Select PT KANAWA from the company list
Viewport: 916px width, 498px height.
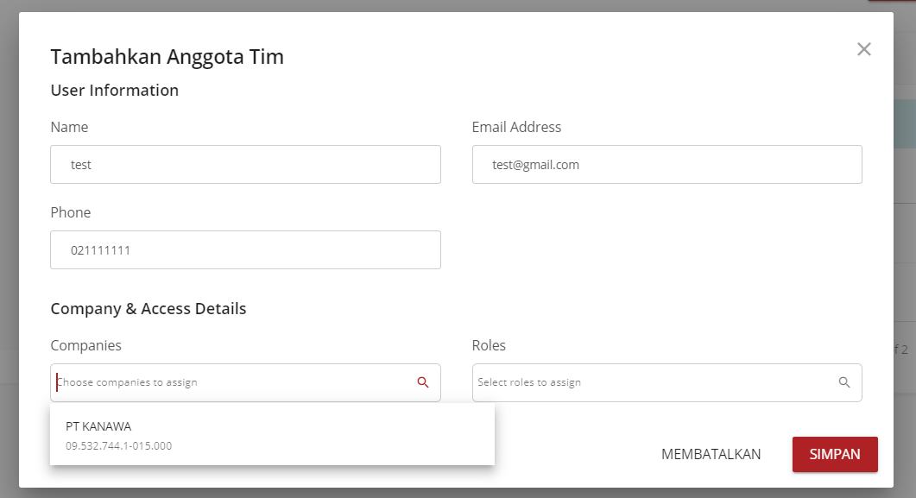[x=98, y=426]
